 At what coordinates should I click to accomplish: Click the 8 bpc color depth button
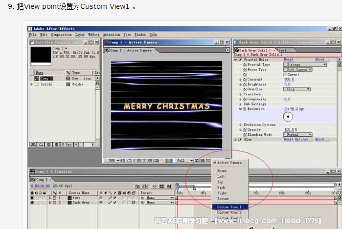67,145
